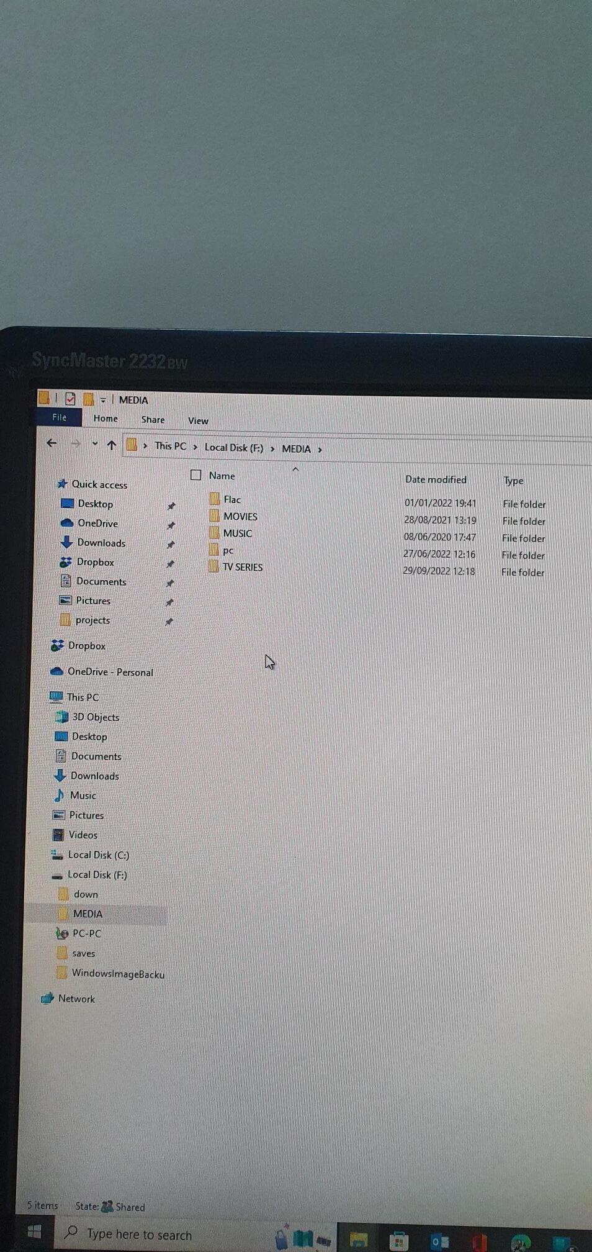Viewport: 592px width, 1252px height.
Task: Open File Explorer from the taskbar
Action: pyautogui.click(x=359, y=1240)
